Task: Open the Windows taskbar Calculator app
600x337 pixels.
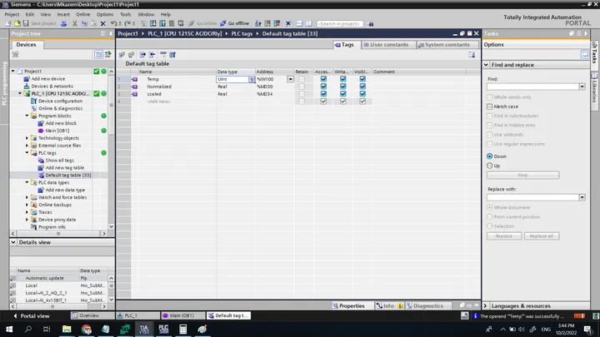Action: (182, 329)
